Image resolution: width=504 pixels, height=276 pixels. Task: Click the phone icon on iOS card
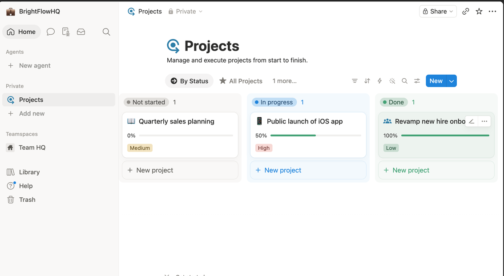[x=259, y=121]
